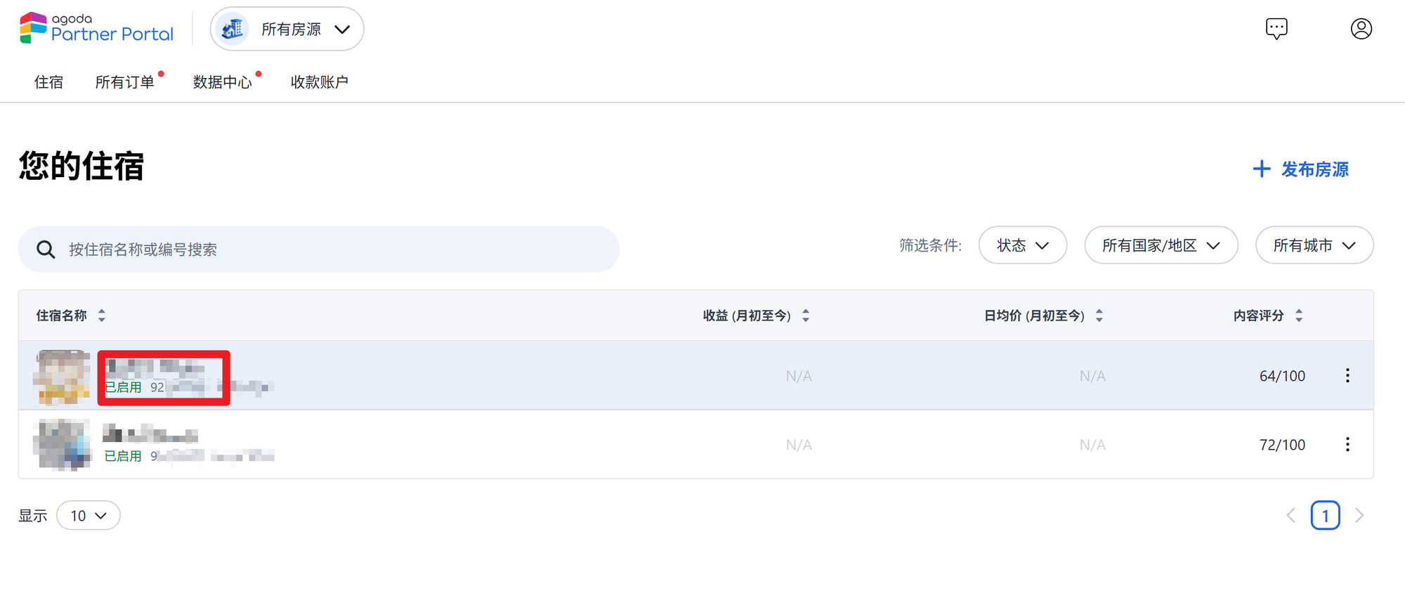The image size is (1405, 598).
Task: Click the Agoda Partner Portal logo
Action: click(96, 29)
